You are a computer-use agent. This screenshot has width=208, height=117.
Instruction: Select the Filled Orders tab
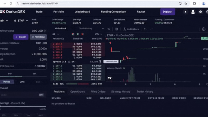click(98, 92)
